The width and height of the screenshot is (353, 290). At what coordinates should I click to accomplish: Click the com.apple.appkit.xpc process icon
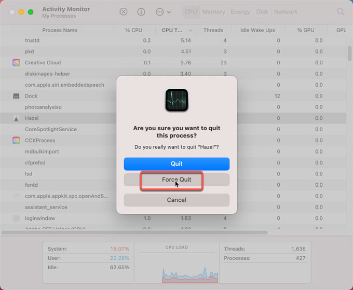tap(16, 196)
